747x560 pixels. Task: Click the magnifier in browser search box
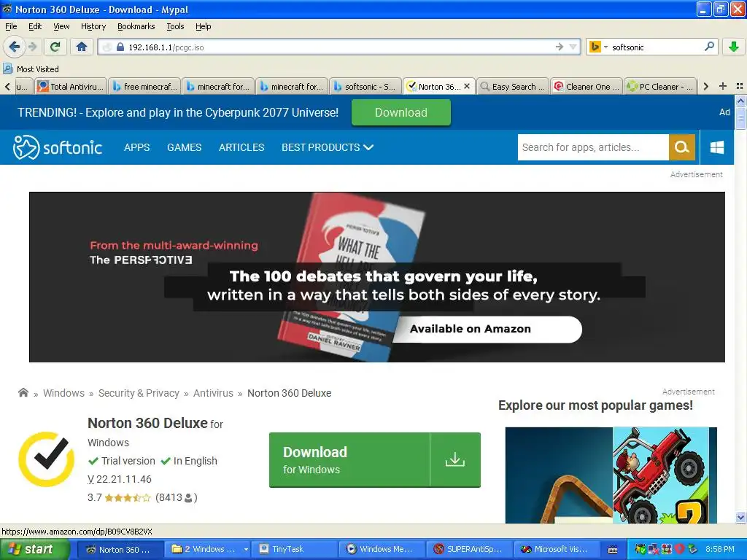tap(709, 47)
